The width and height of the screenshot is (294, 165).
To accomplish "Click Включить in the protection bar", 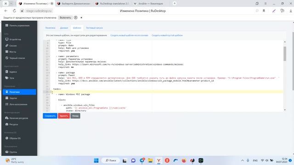I will click(x=65, y=17).
